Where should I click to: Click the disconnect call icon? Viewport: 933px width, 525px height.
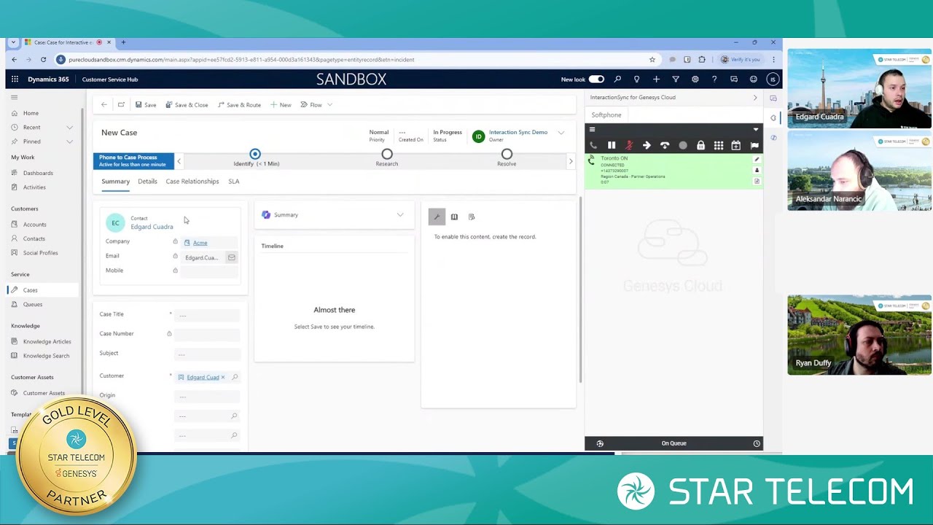(665, 146)
